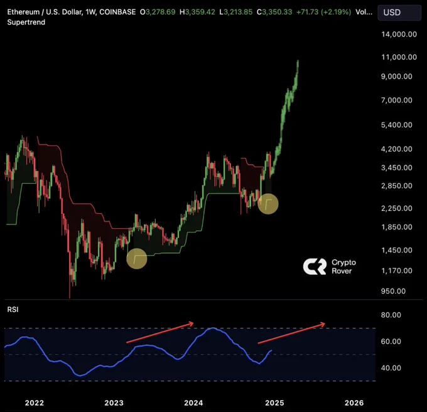
Task: Click the 2,250.00 price axis label
Action: click(x=397, y=208)
